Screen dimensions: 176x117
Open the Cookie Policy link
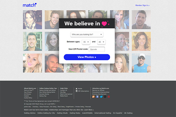click(x=28, y=98)
